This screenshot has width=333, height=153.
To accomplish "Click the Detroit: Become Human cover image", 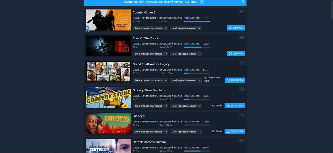I will (108, 146).
